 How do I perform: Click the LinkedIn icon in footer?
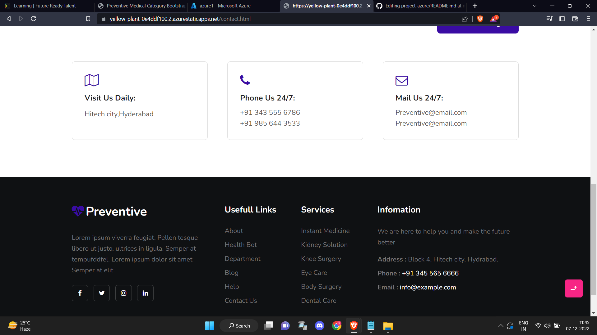(145, 293)
